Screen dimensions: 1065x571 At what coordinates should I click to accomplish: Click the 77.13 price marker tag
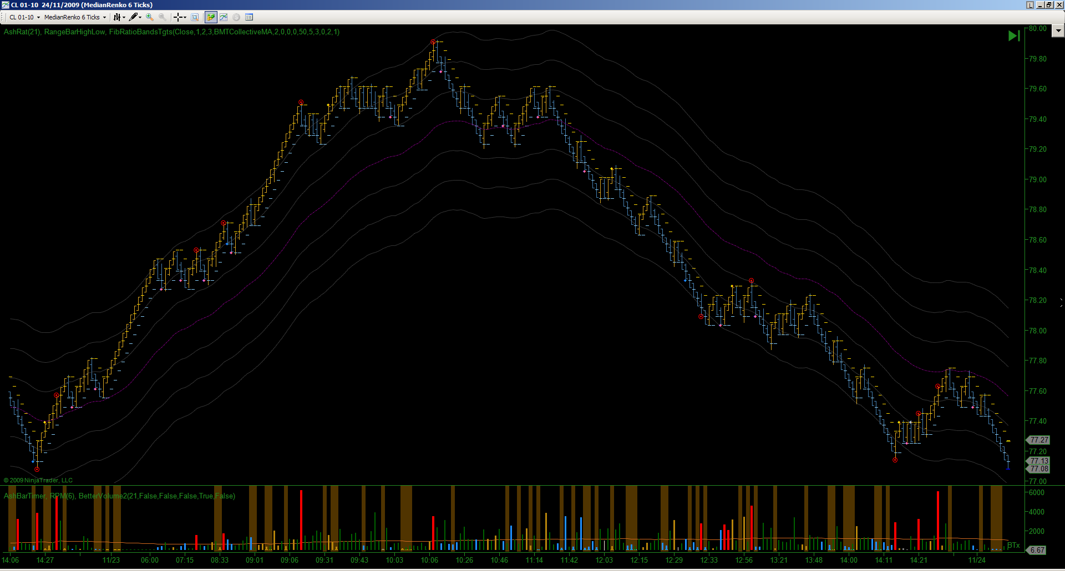tap(1038, 461)
